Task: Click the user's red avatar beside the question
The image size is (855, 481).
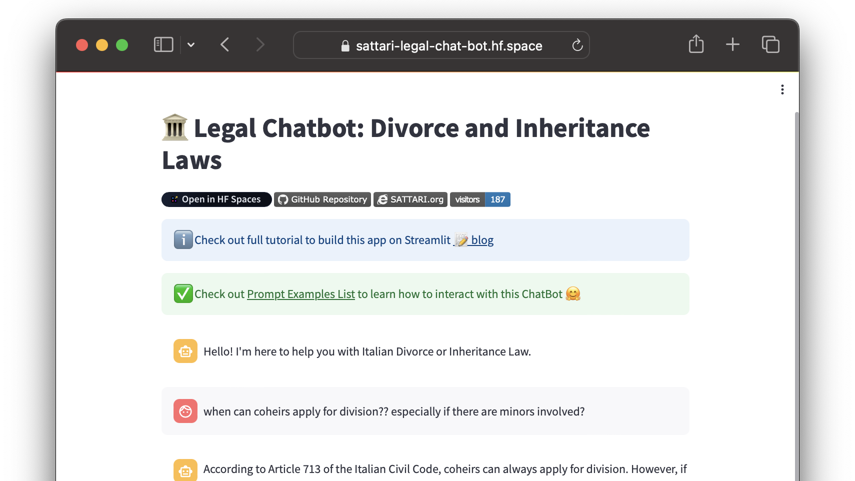Action: (185, 411)
